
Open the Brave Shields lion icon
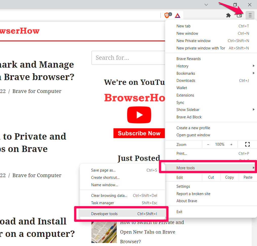click(167, 15)
